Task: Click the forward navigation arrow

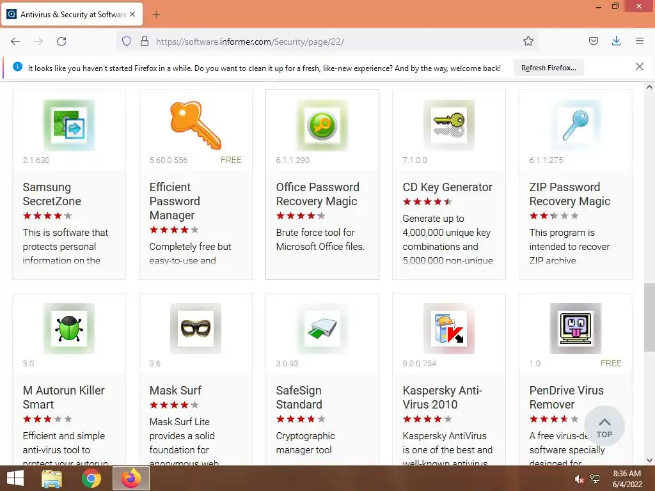Action: (38, 42)
